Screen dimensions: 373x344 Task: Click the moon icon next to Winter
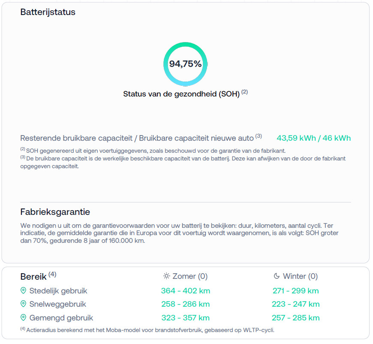pyautogui.click(x=277, y=276)
